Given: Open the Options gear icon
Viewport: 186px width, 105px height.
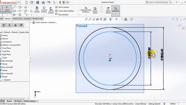Looking at the screenshot, I should [67, 2].
